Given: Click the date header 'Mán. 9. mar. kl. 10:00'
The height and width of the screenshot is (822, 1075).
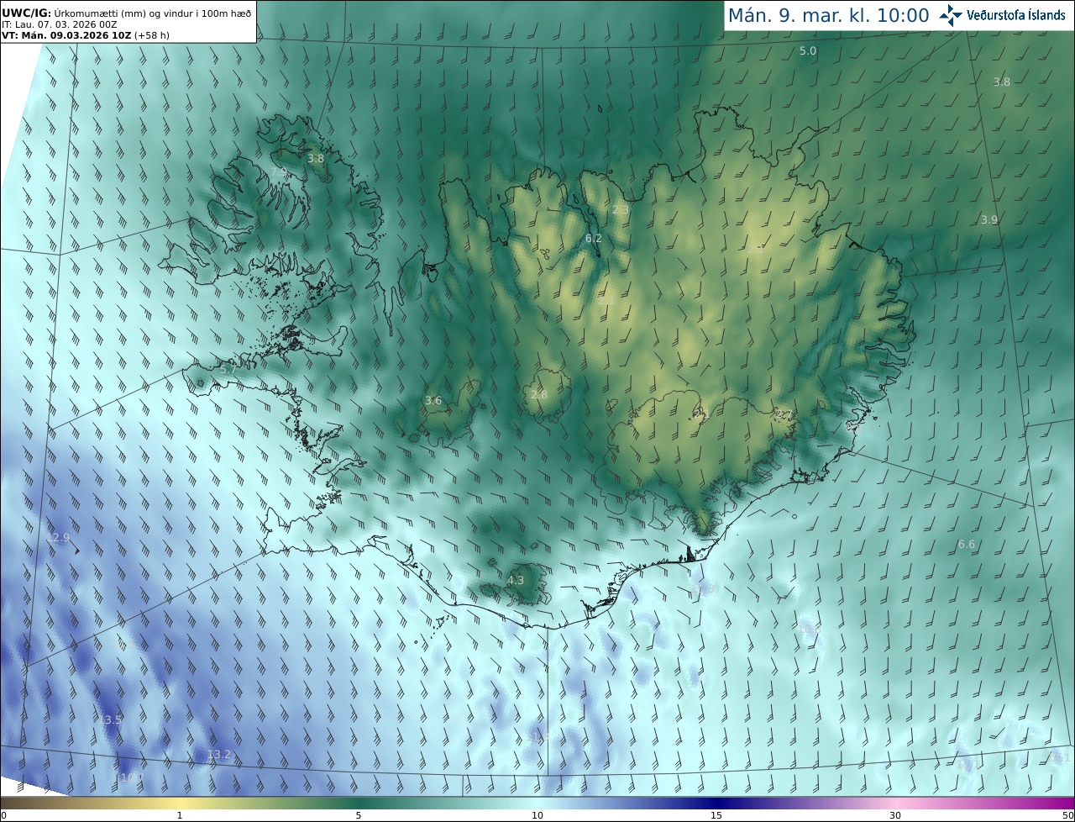Looking at the screenshot, I should (828, 15).
